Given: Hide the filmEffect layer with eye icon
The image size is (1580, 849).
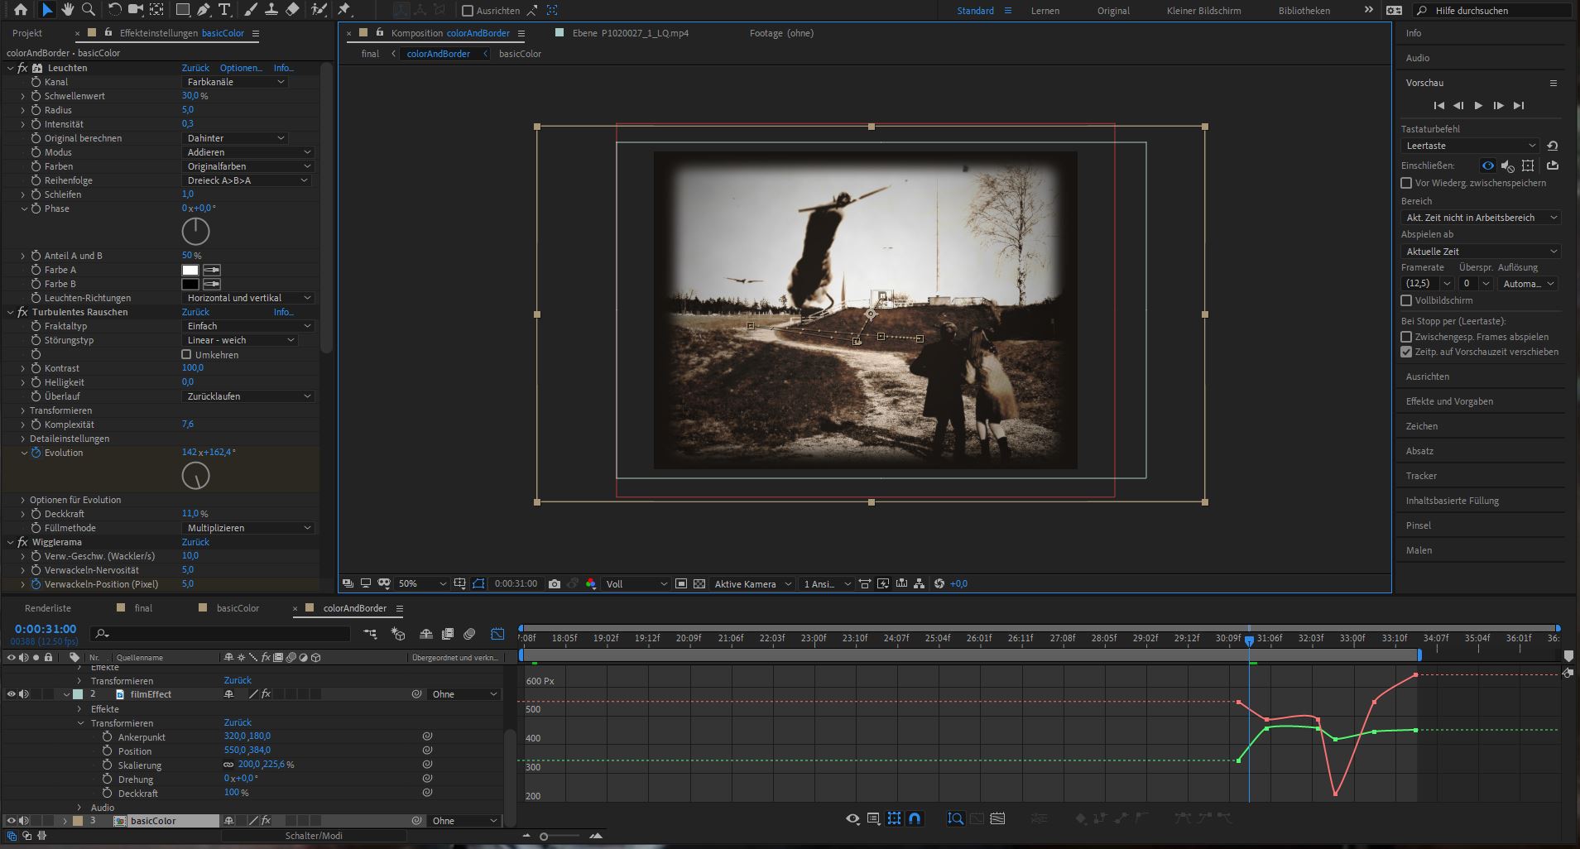Looking at the screenshot, I should click(12, 694).
